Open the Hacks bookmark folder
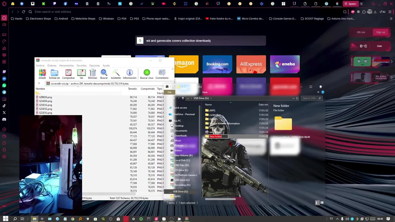This screenshot has width=395, height=222. (x=16, y=18)
